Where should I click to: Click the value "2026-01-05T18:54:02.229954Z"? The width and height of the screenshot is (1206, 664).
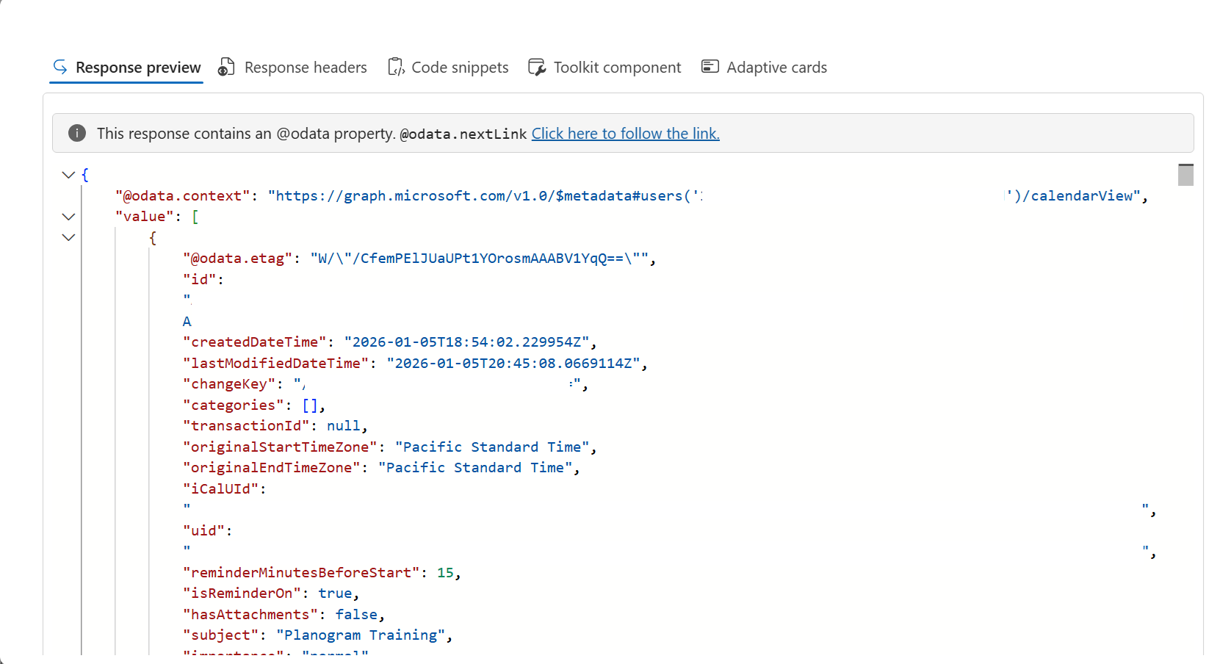pos(467,342)
